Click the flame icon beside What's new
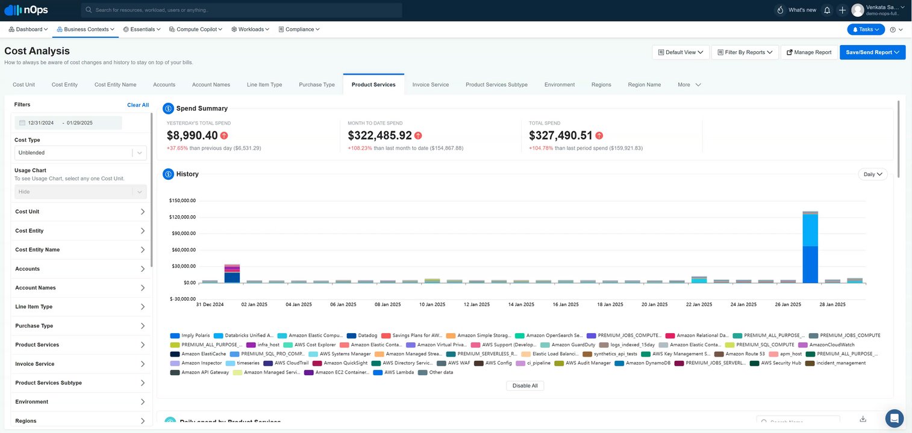This screenshot has width=912, height=433. tap(780, 10)
